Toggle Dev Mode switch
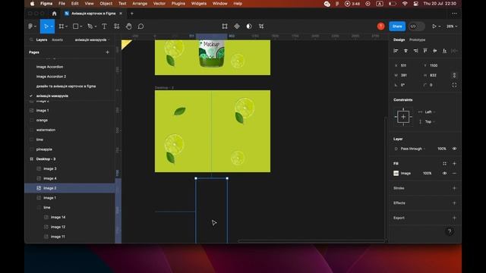Screen dimensions: 486x273 point(417,27)
